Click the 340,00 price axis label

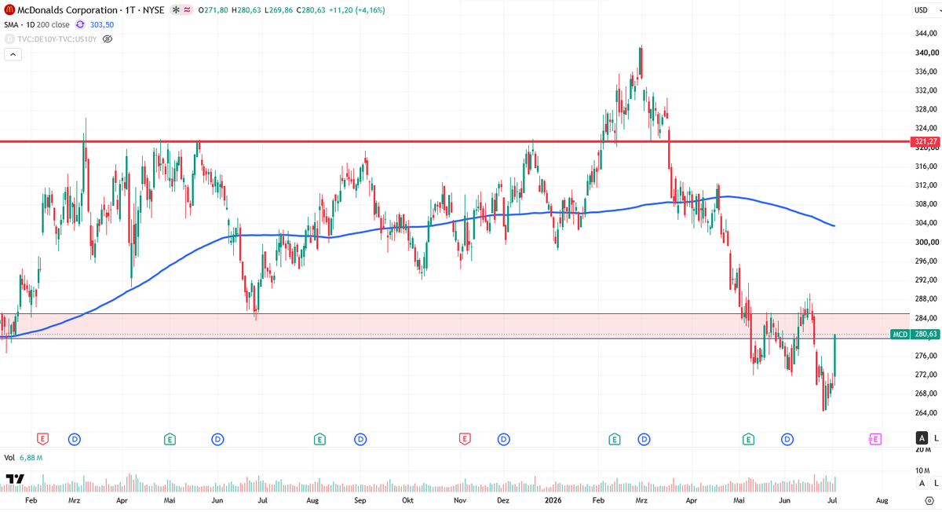[926, 53]
